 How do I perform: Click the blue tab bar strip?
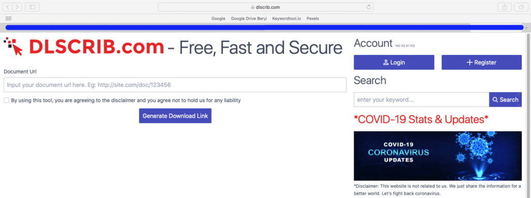[x=264, y=28]
